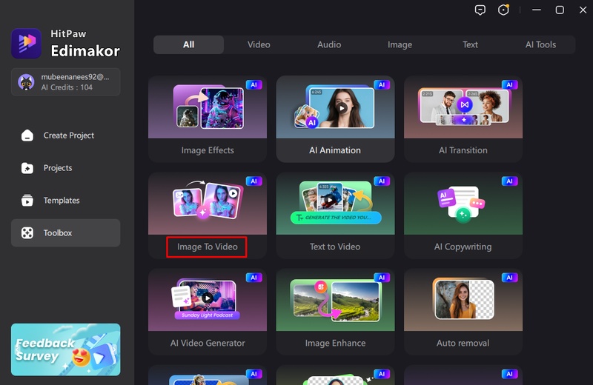Minimize the Edimakor window

536,10
